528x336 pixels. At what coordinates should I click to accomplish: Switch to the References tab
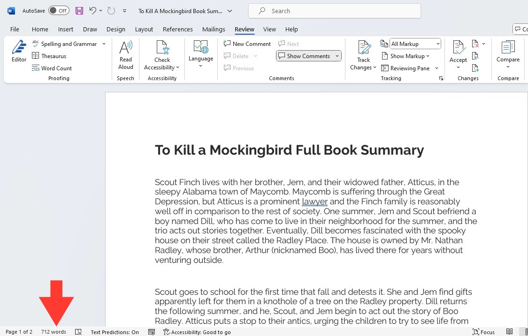[x=178, y=29]
